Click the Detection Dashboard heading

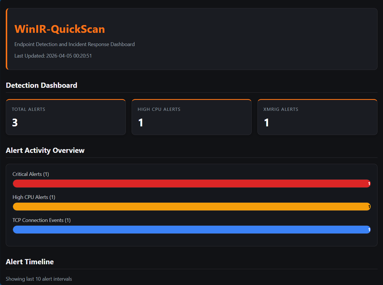click(x=41, y=85)
